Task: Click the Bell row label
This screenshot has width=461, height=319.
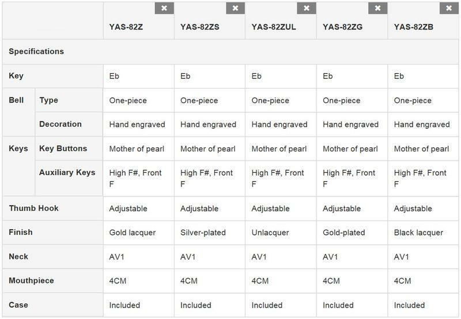Action: pyautogui.click(x=16, y=100)
